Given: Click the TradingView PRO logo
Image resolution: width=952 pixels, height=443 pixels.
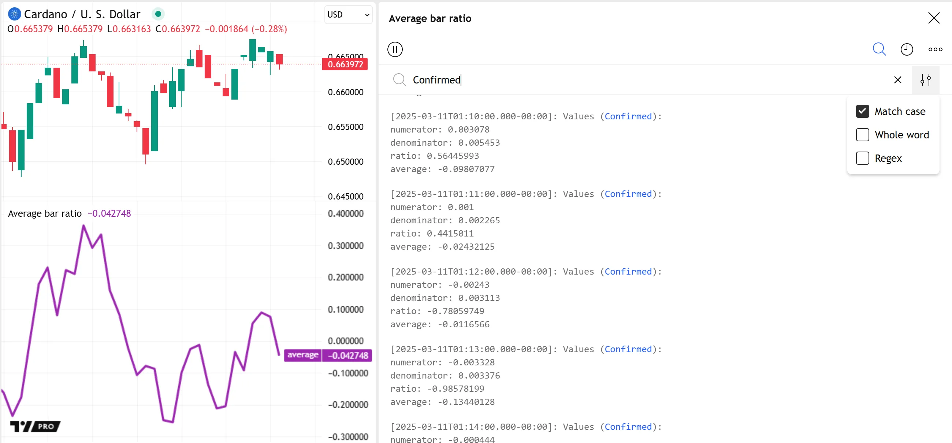Looking at the screenshot, I should point(36,426).
